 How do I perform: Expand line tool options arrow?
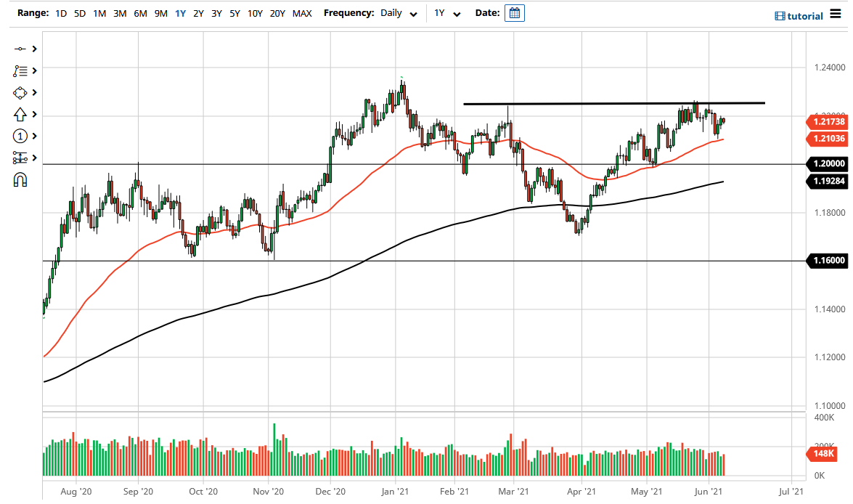[x=34, y=49]
